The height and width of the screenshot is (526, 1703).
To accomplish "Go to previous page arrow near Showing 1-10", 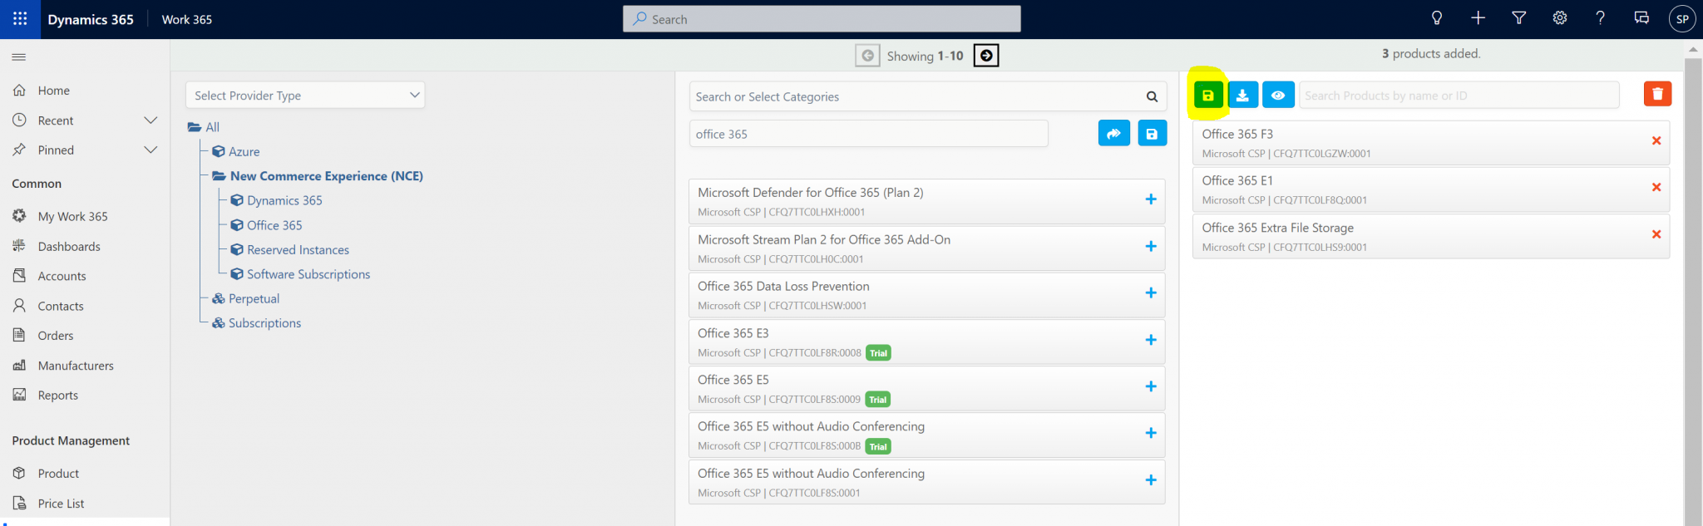I will click(x=867, y=56).
